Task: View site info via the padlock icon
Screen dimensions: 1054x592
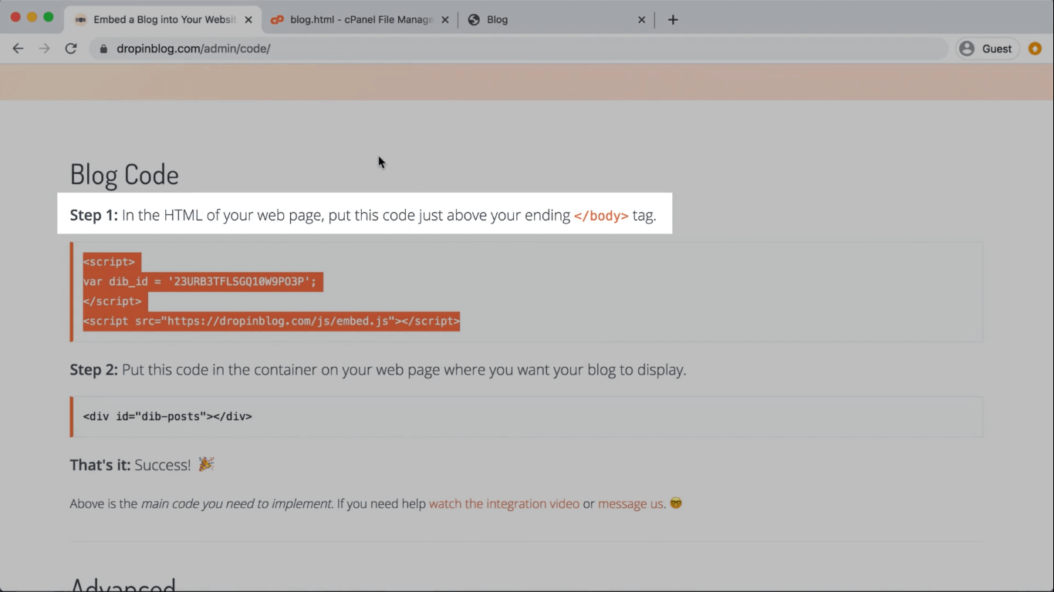Action: coord(103,49)
